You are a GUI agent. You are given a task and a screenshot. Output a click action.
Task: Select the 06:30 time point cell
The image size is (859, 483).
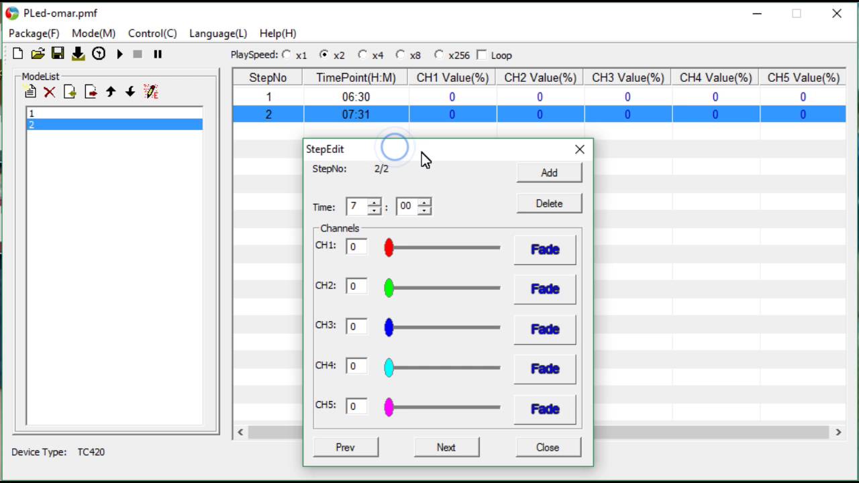[x=356, y=97]
